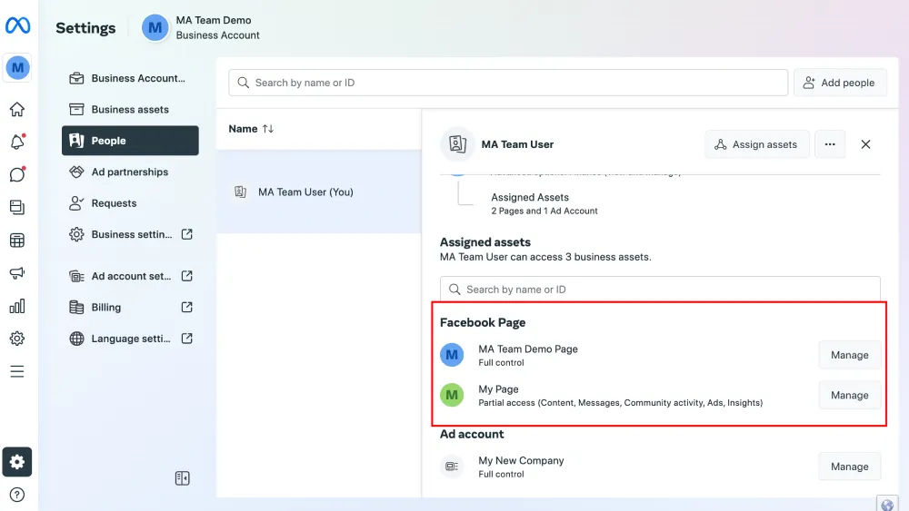
Task: Open the All tools hamburger menu
Action: coord(17,371)
